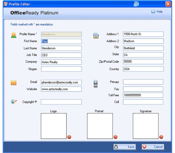Click the empty Slogan field

tap(61, 69)
